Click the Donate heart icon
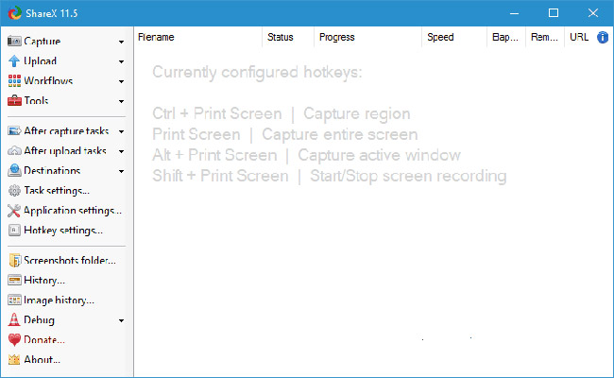Image resolution: width=614 pixels, height=378 pixels. 14,339
